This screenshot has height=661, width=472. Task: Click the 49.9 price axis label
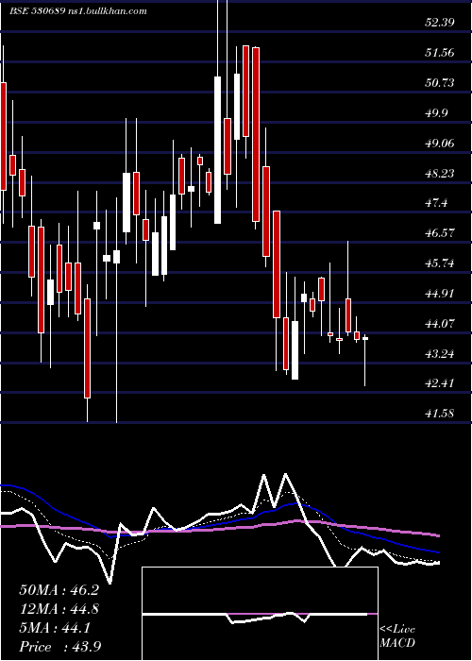pos(436,113)
